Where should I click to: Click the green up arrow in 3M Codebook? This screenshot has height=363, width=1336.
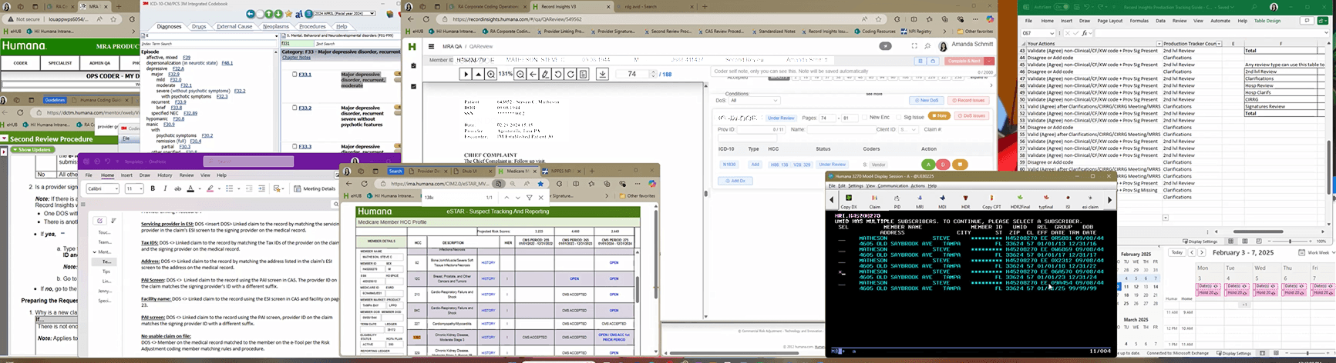[x=269, y=14]
